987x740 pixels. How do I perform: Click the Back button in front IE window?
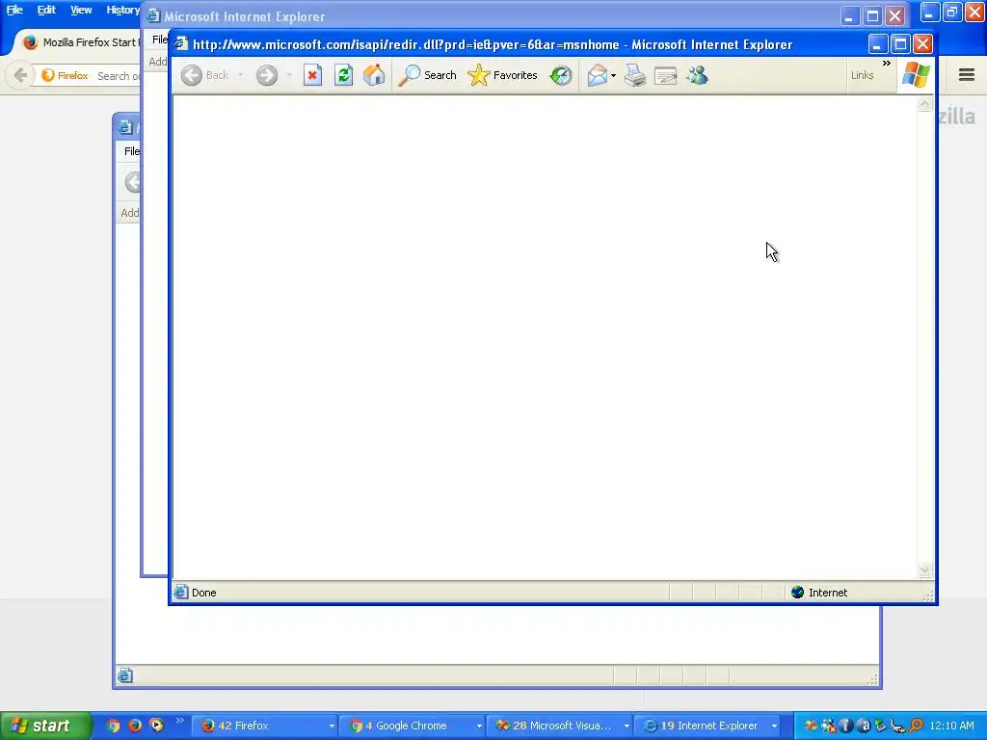[205, 75]
